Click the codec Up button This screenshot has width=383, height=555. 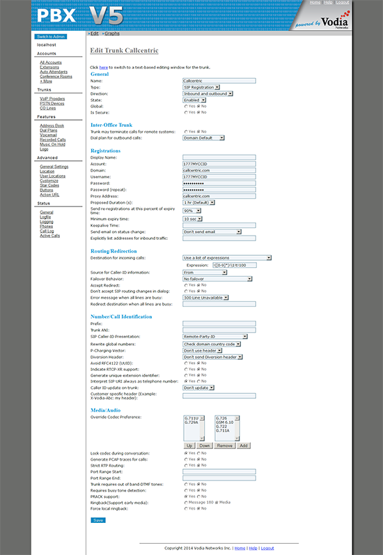189,446
